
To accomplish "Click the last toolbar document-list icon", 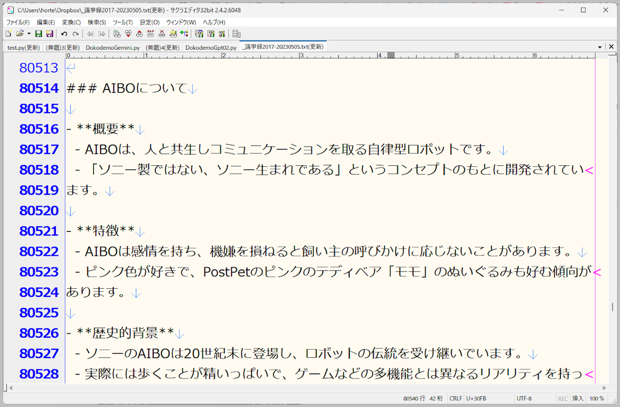I will click(236, 34).
